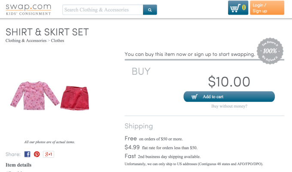Share item on Pinterest
The height and width of the screenshot is (172, 292).
(37, 154)
